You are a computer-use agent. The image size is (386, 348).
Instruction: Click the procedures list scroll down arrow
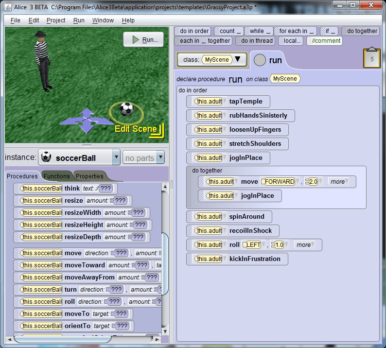pyautogui.click(x=165, y=331)
